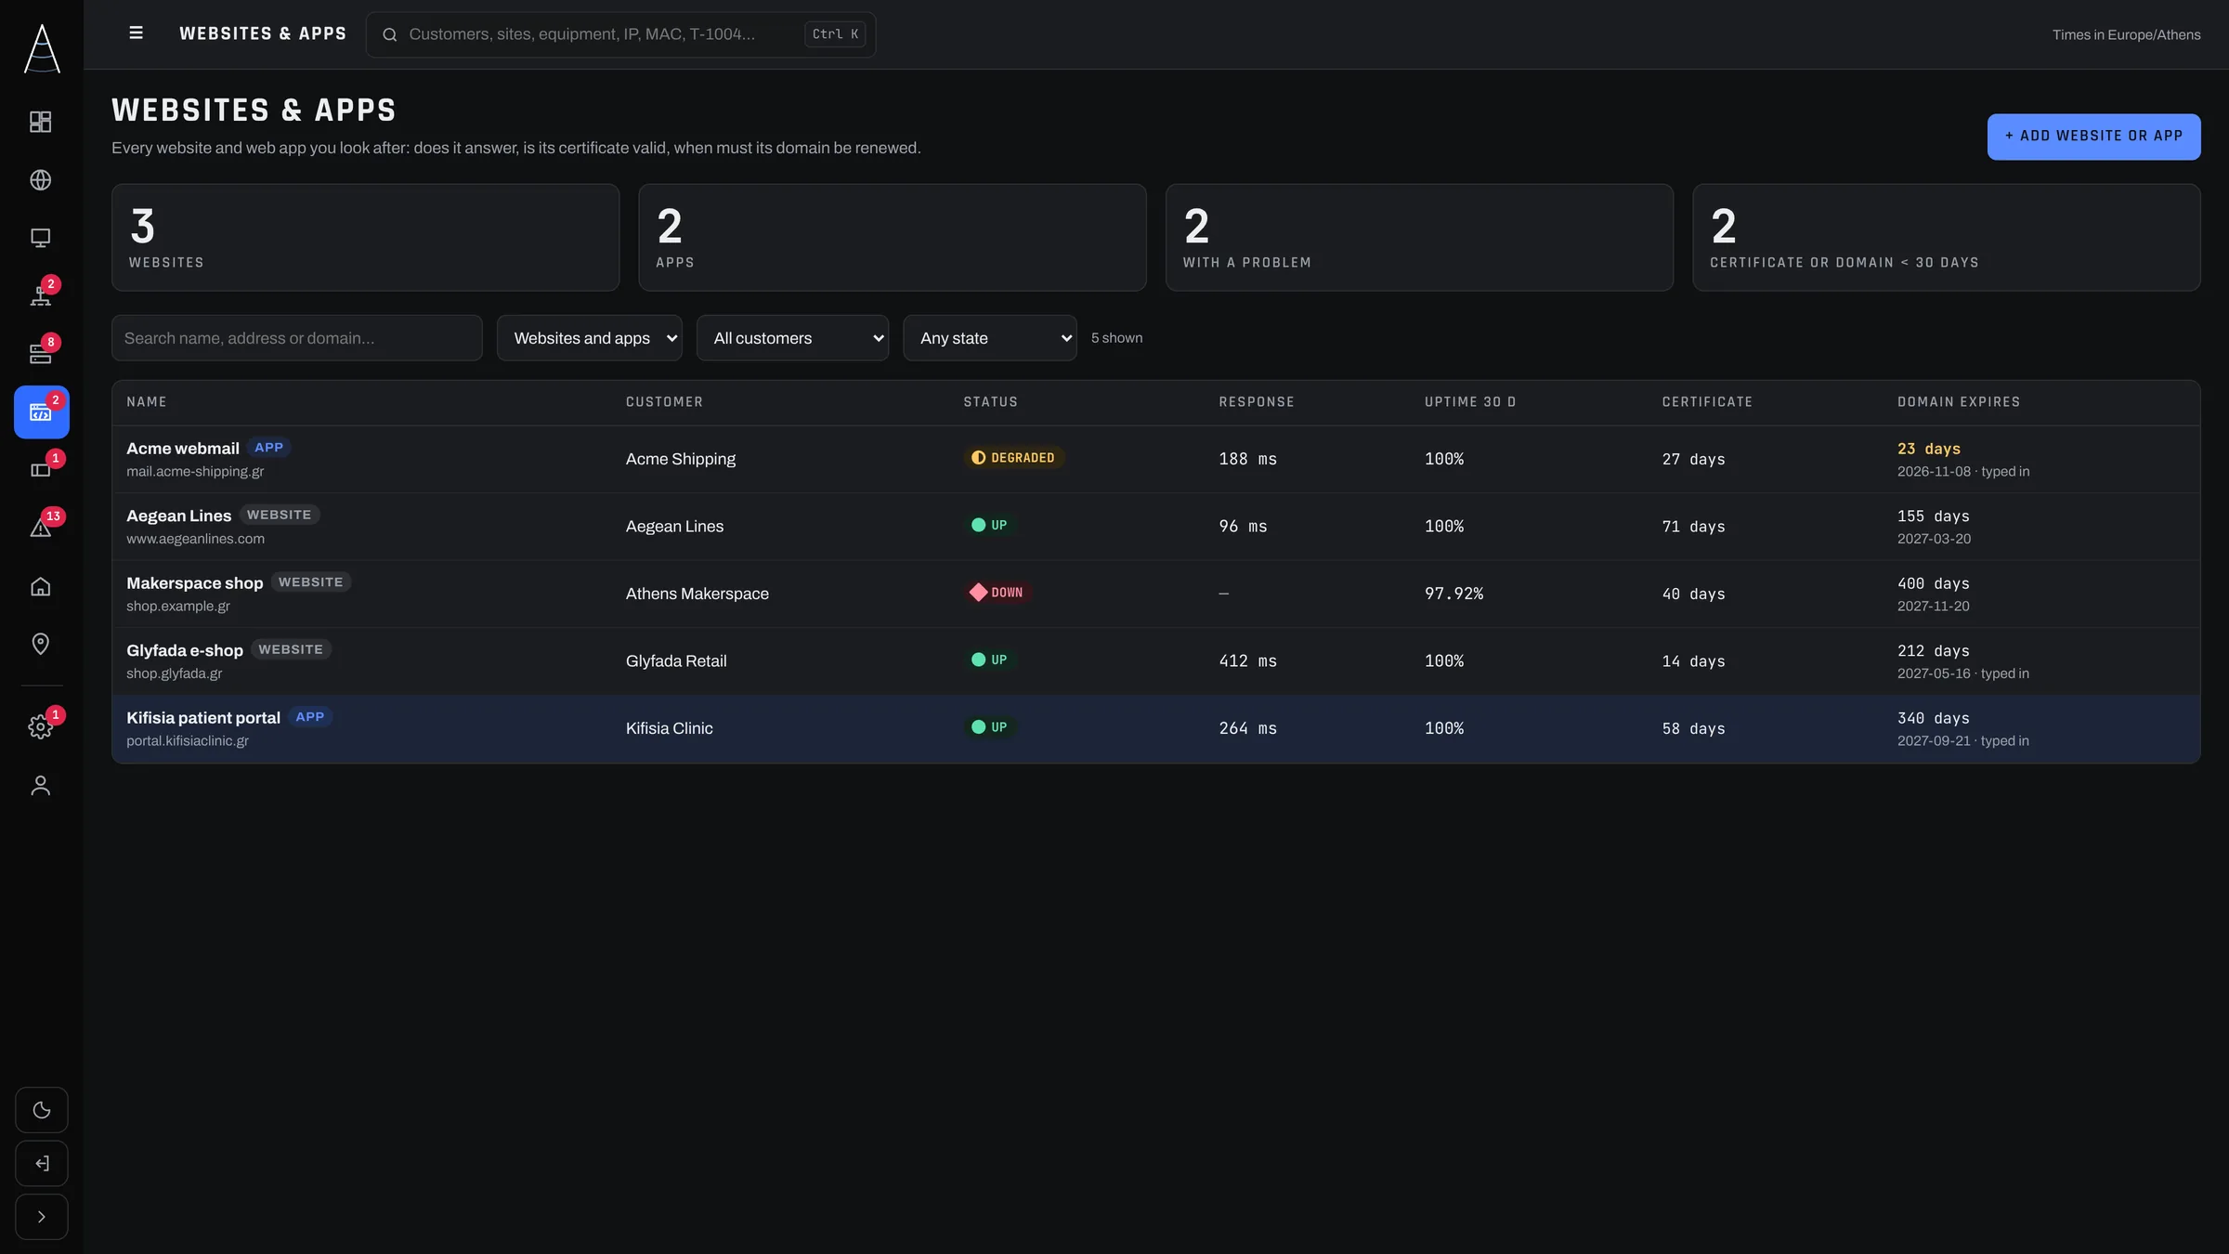2229x1254 pixels.
Task: Click the Domain Expires column header
Action: pos(1959,402)
